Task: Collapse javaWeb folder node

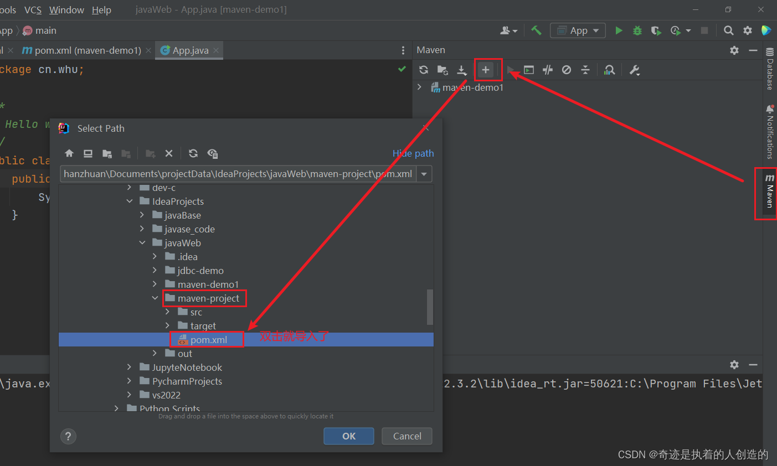Action: [142, 243]
